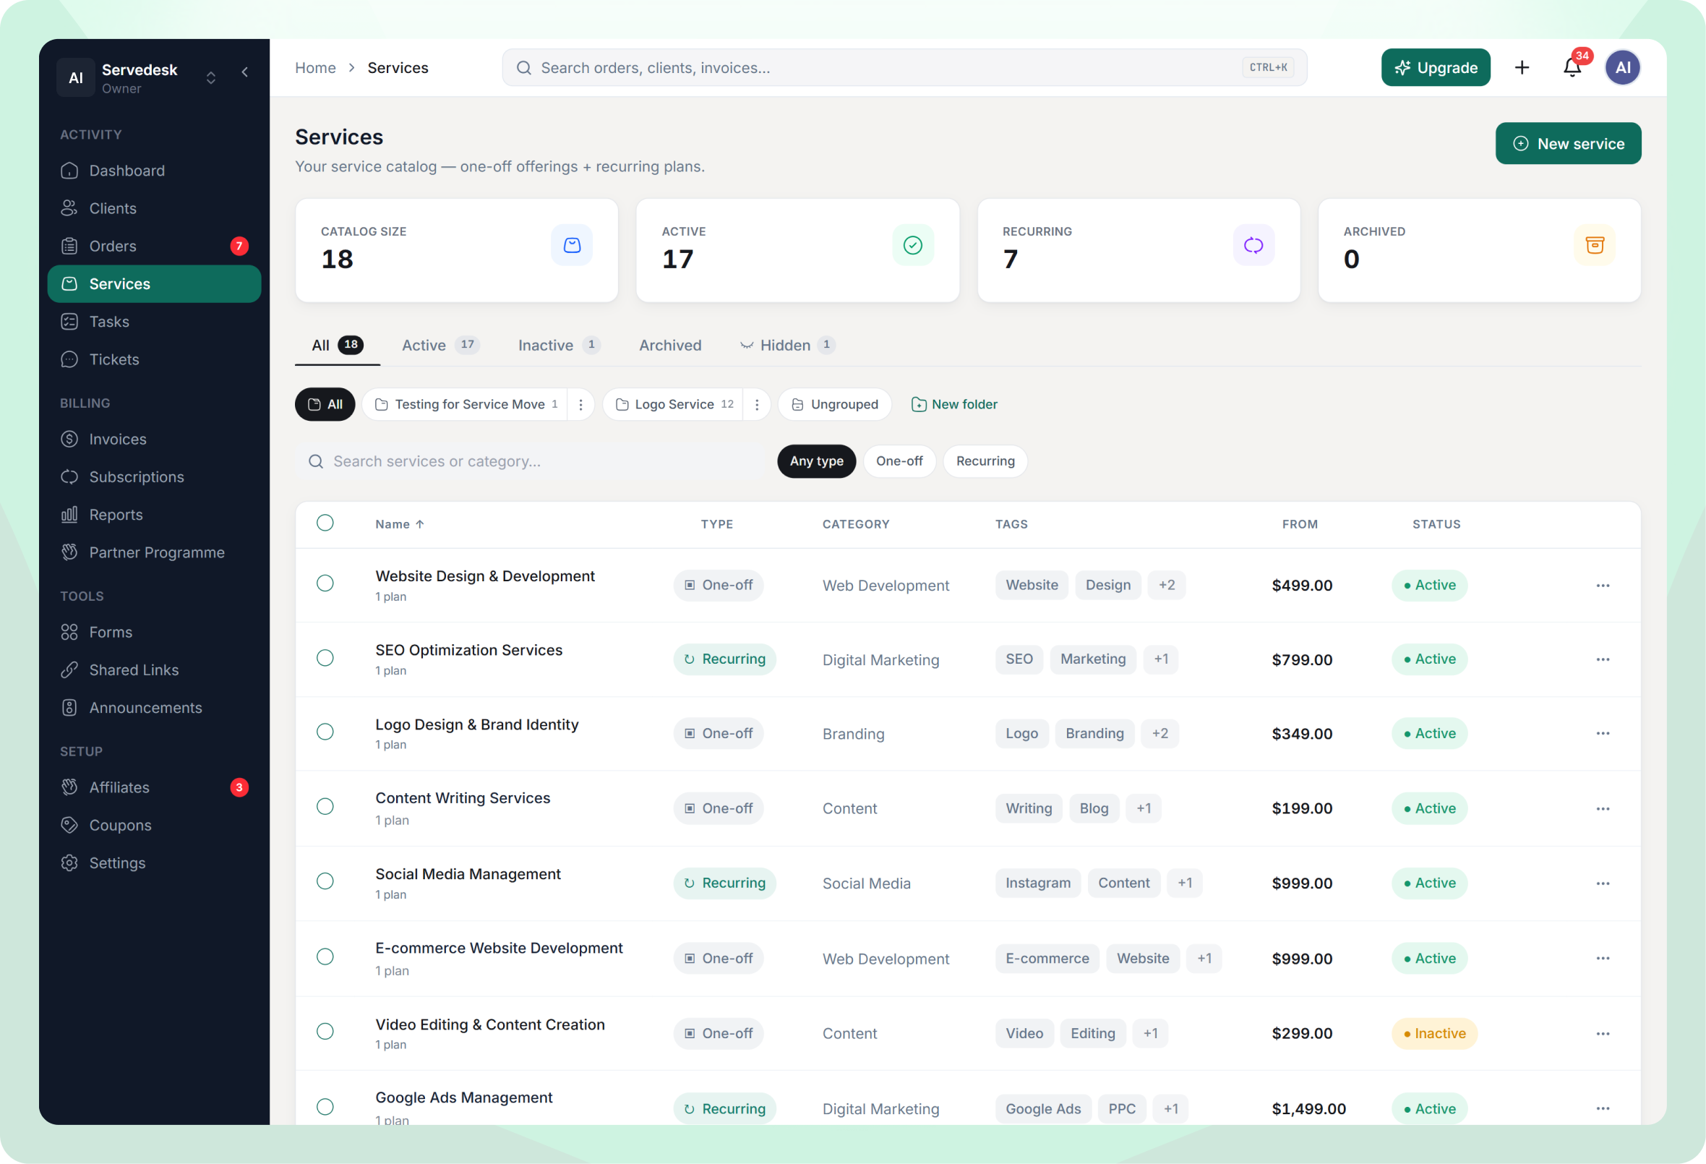Open Forms under Tools
This screenshot has width=1706, height=1164.
tap(154, 633)
